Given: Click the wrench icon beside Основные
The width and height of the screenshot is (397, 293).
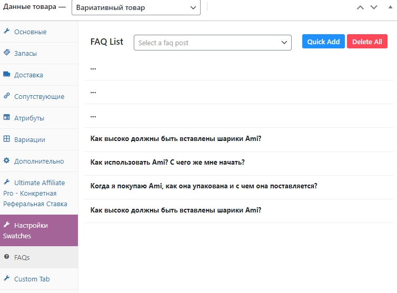Looking at the screenshot, I should coord(7,31).
